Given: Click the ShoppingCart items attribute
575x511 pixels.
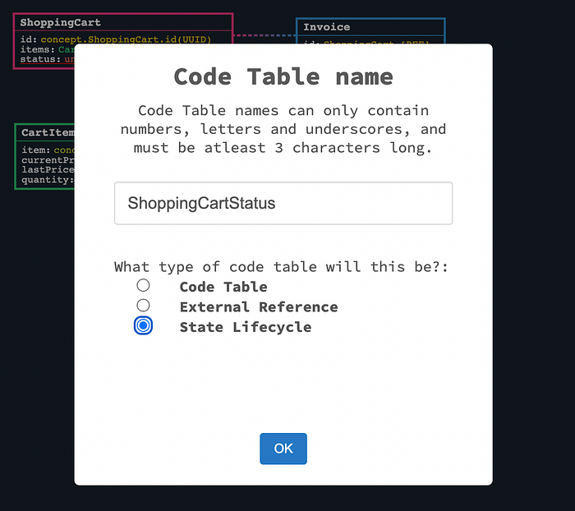Looking at the screenshot, I should tap(48, 49).
